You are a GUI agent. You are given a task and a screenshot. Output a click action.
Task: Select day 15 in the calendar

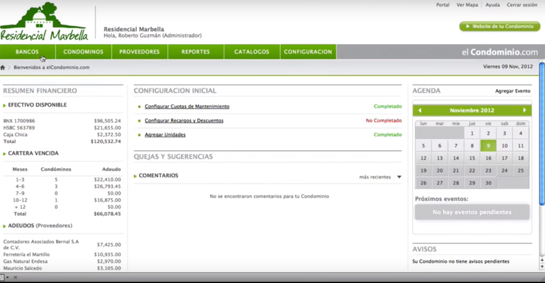click(x=472, y=158)
